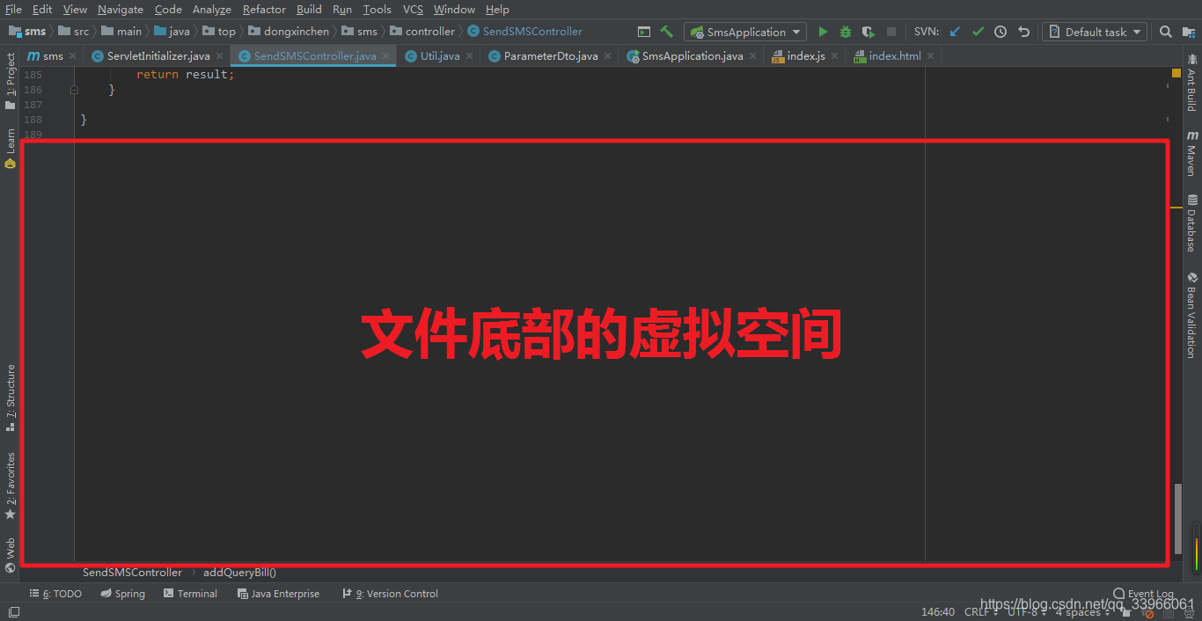Open the TODO tool window

pos(55,594)
